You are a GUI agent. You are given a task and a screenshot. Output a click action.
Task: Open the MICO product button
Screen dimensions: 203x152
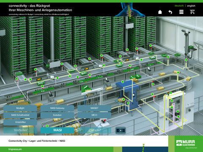pos(94,115)
